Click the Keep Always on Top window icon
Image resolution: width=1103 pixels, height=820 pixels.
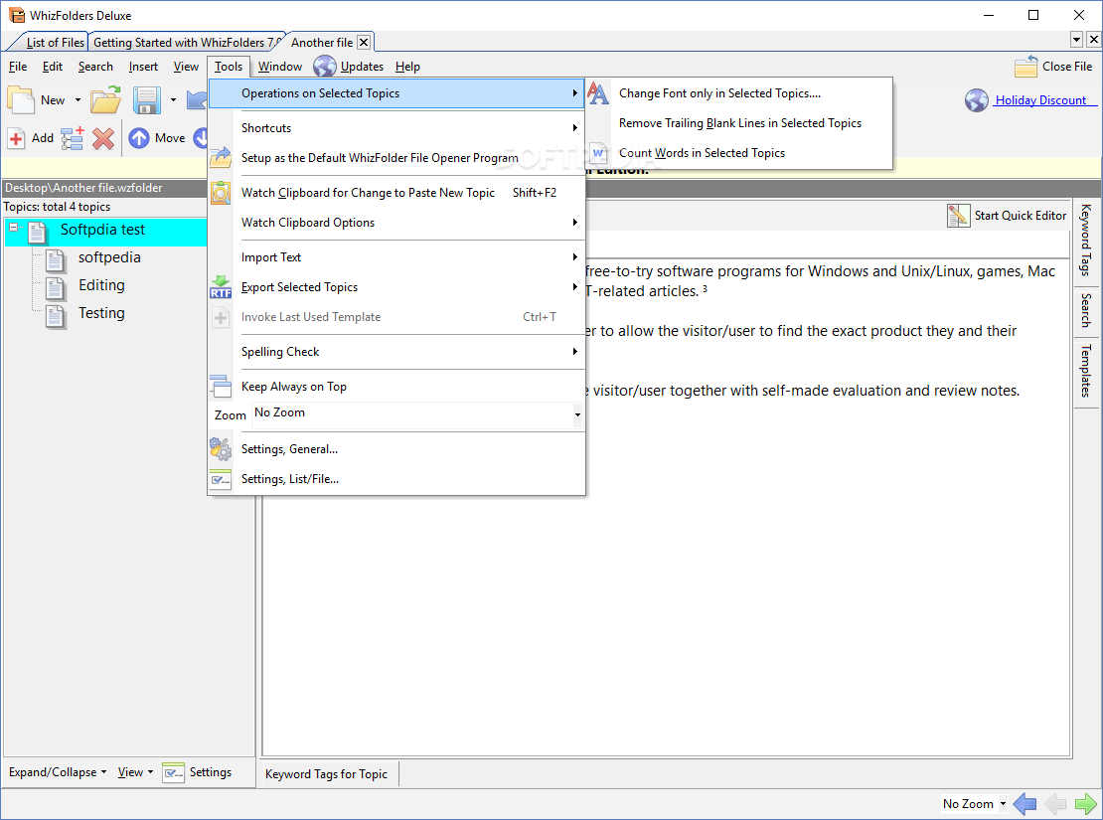[x=221, y=386]
